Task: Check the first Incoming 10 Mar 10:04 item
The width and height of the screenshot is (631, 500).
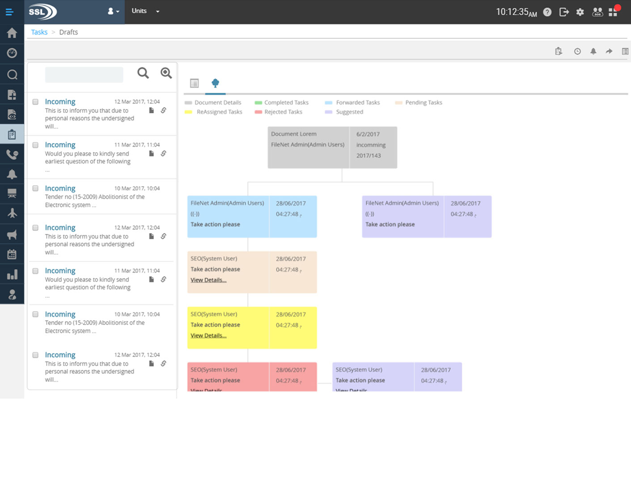Action: pyautogui.click(x=35, y=189)
